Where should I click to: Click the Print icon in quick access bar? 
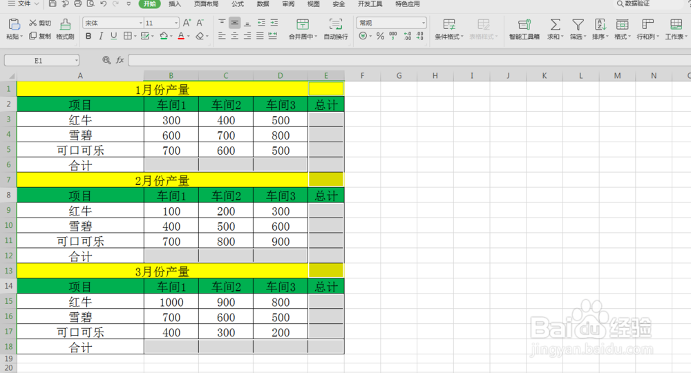click(x=77, y=4)
